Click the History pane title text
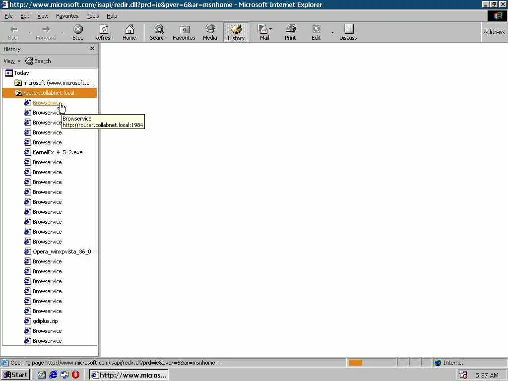This screenshot has width=508, height=381. (12, 49)
